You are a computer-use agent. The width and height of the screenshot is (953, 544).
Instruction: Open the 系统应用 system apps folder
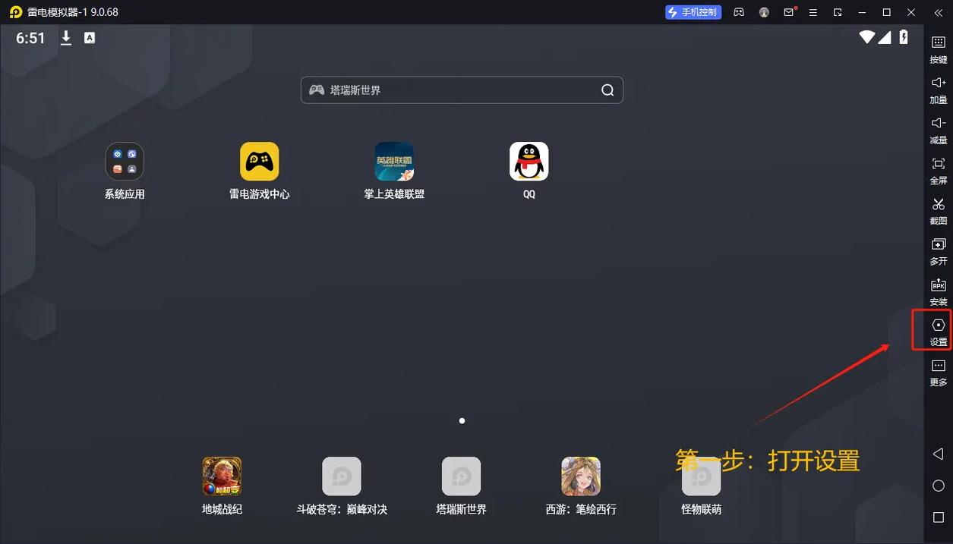[125, 162]
